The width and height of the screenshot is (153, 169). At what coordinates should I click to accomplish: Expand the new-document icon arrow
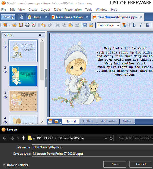coord(10,25)
